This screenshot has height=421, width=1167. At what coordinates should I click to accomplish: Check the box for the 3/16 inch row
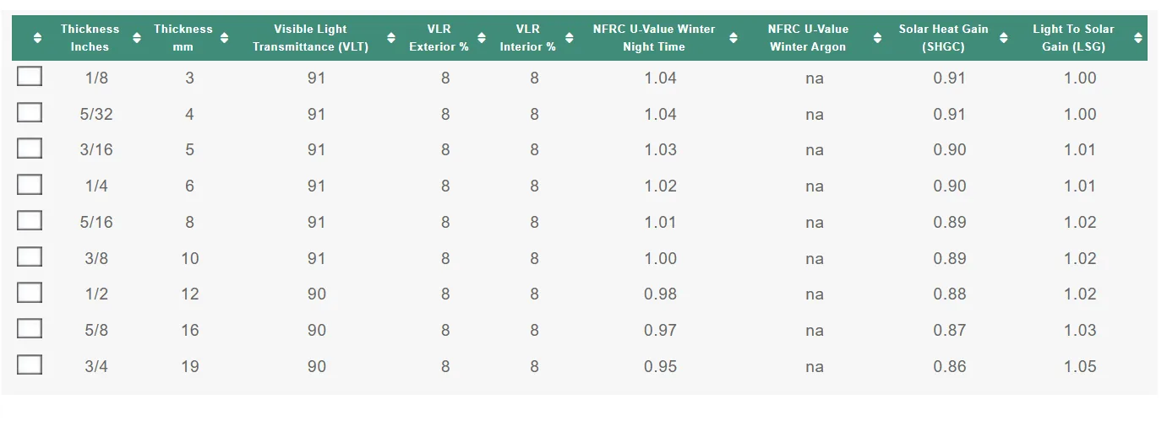(x=30, y=148)
